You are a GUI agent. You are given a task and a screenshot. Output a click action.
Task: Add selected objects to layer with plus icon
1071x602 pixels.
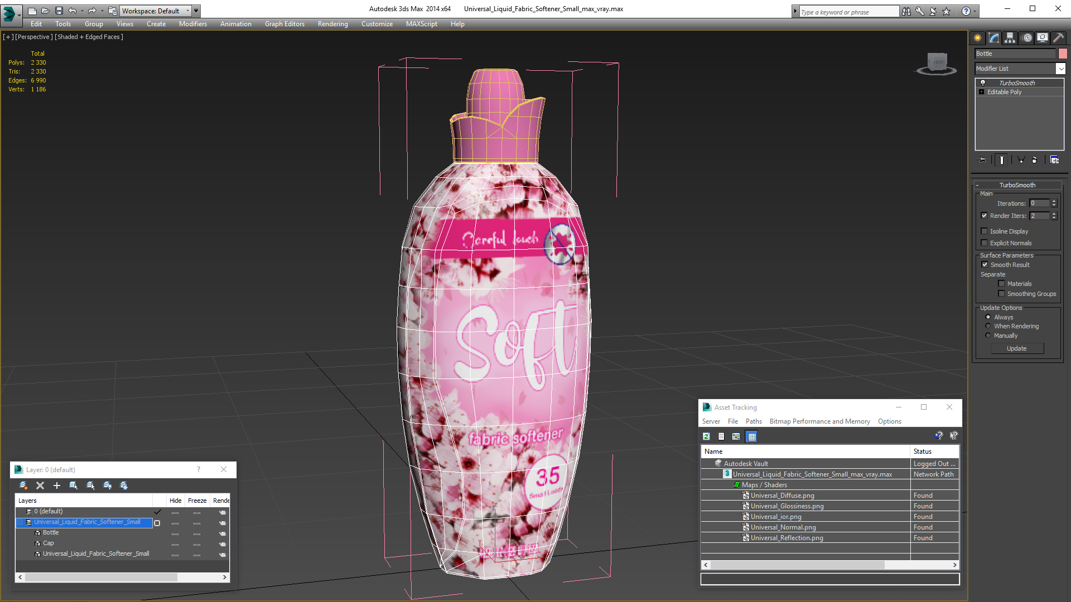coord(56,486)
